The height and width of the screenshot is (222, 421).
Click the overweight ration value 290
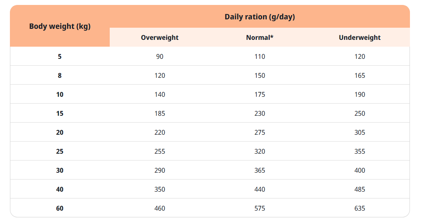(x=160, y=170)
